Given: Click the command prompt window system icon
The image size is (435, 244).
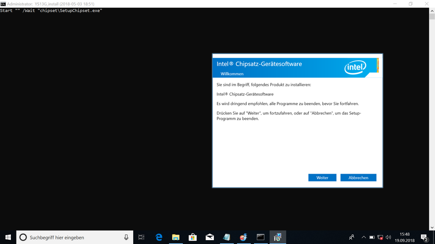Looking at the screenshot, I should 3,4.
